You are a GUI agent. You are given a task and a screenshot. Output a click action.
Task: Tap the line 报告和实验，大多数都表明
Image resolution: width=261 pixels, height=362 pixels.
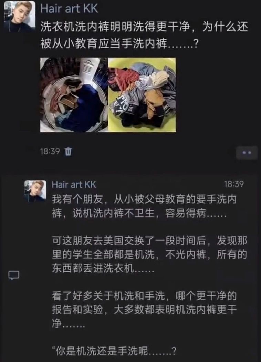(144, 310)
